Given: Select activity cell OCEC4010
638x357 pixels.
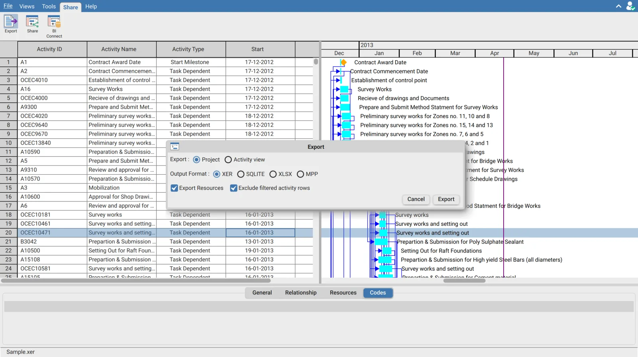Looking at the screenshot, I should (52, 80).
